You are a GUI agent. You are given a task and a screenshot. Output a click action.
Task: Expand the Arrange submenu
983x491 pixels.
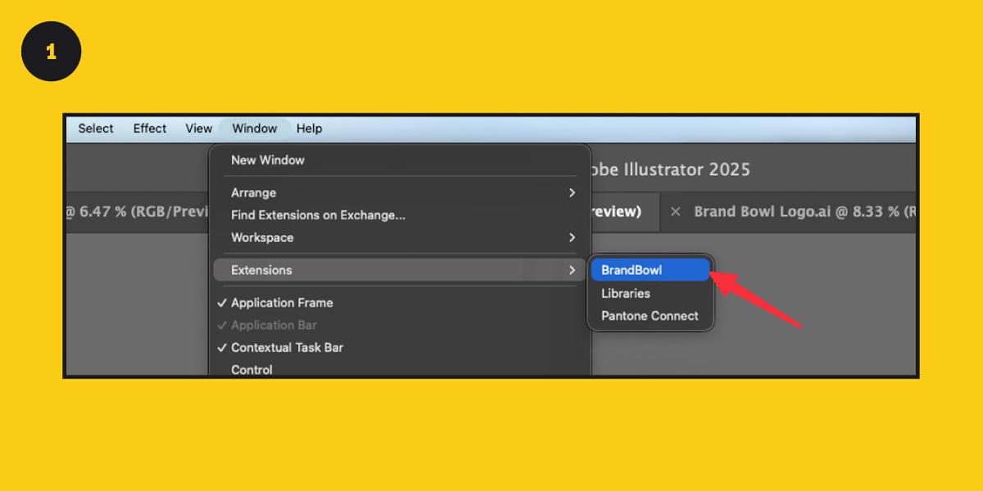pos(399,193)
